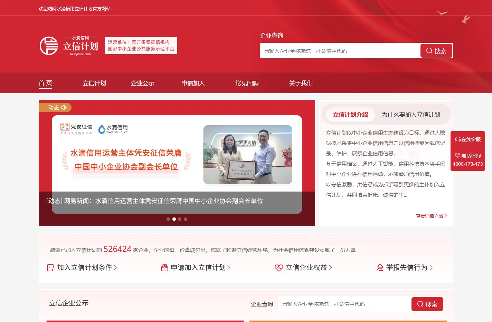Click chevron next to 查看详细介绍
This screenshot has height=322, width=492.
(445, 216)
